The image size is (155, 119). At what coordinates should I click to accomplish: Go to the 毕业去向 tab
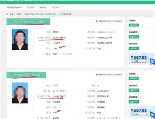coord(55,8)
